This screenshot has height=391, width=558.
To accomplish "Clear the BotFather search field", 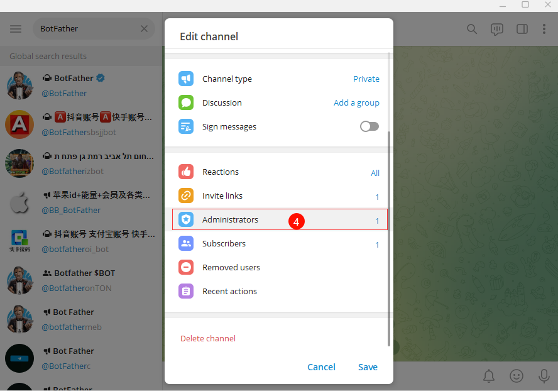I will point(144,29).
